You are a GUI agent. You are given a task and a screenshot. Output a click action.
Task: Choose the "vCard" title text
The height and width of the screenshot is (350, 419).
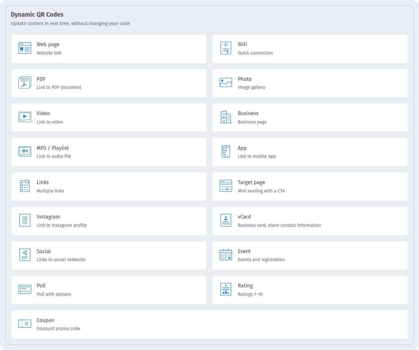pyautogui.click(x=244, y=217)
